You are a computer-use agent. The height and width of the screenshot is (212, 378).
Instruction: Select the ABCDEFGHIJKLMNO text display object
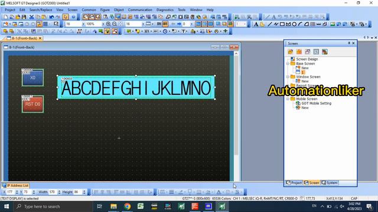pyautogui.click(x=136, y=88)
